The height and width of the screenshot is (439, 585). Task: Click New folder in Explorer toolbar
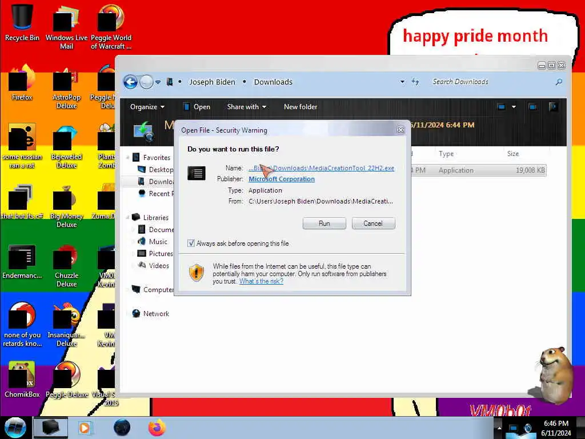tap(300, 107)
